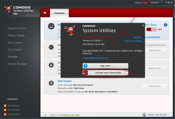
Task: Go to the Home screen icon
Action: pos(45,13)
